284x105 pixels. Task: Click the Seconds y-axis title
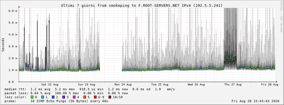click(x=3, y=45)
